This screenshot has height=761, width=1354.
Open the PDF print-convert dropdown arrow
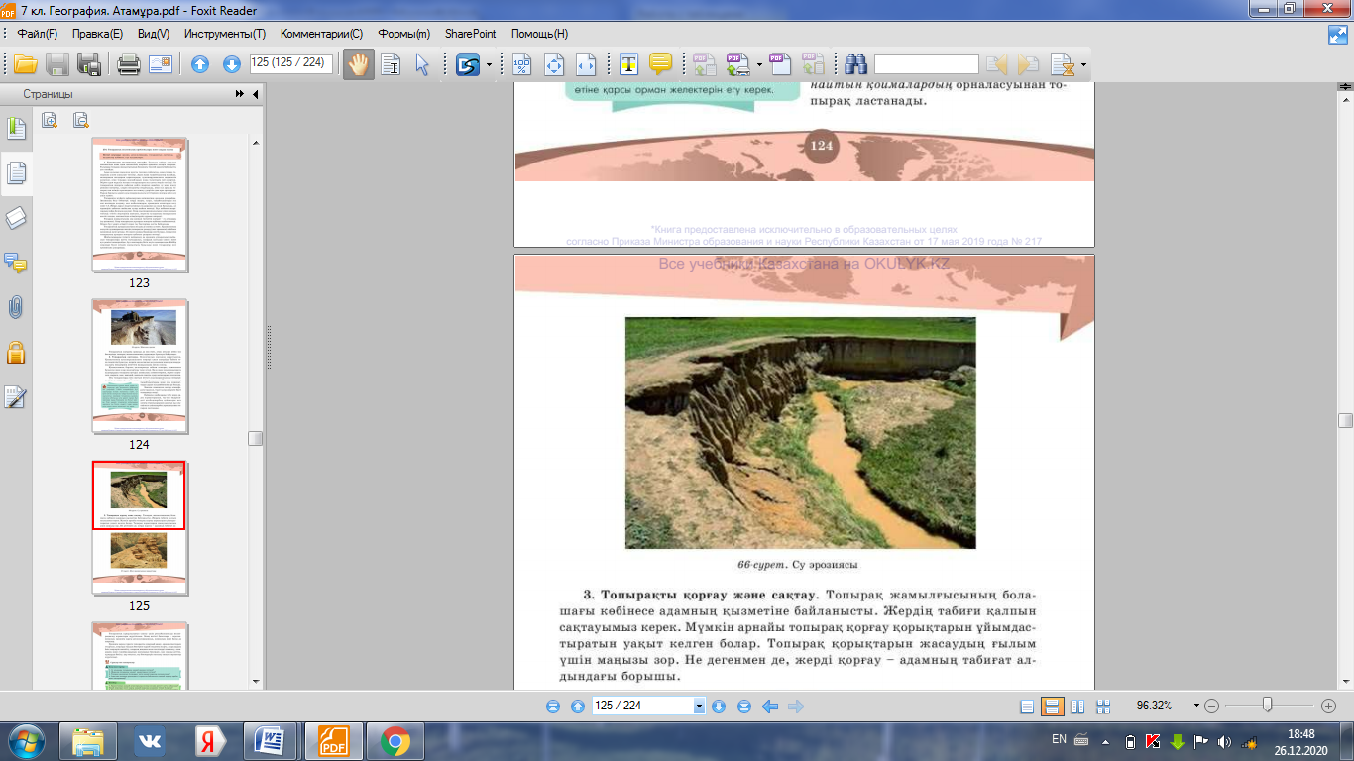pos(759,65)
